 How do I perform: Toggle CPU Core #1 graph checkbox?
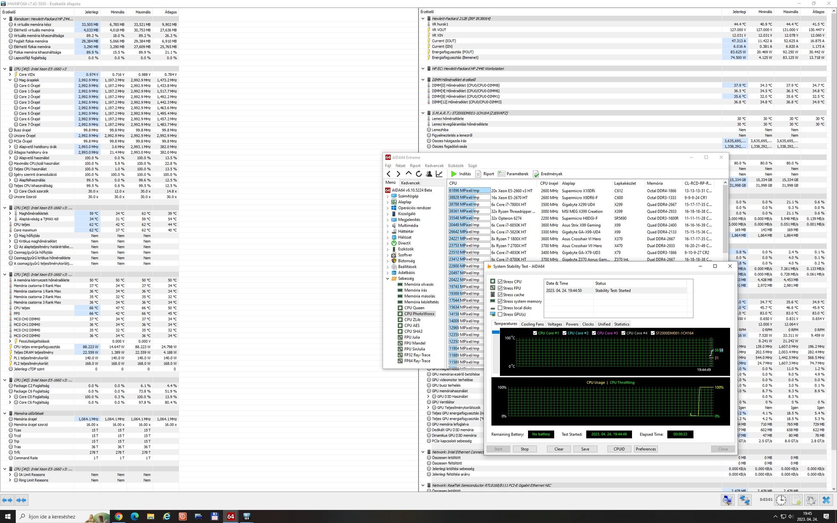click(535, 333)
